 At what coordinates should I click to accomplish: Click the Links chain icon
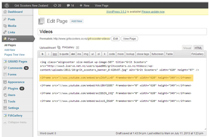click(x=5, y=32)
